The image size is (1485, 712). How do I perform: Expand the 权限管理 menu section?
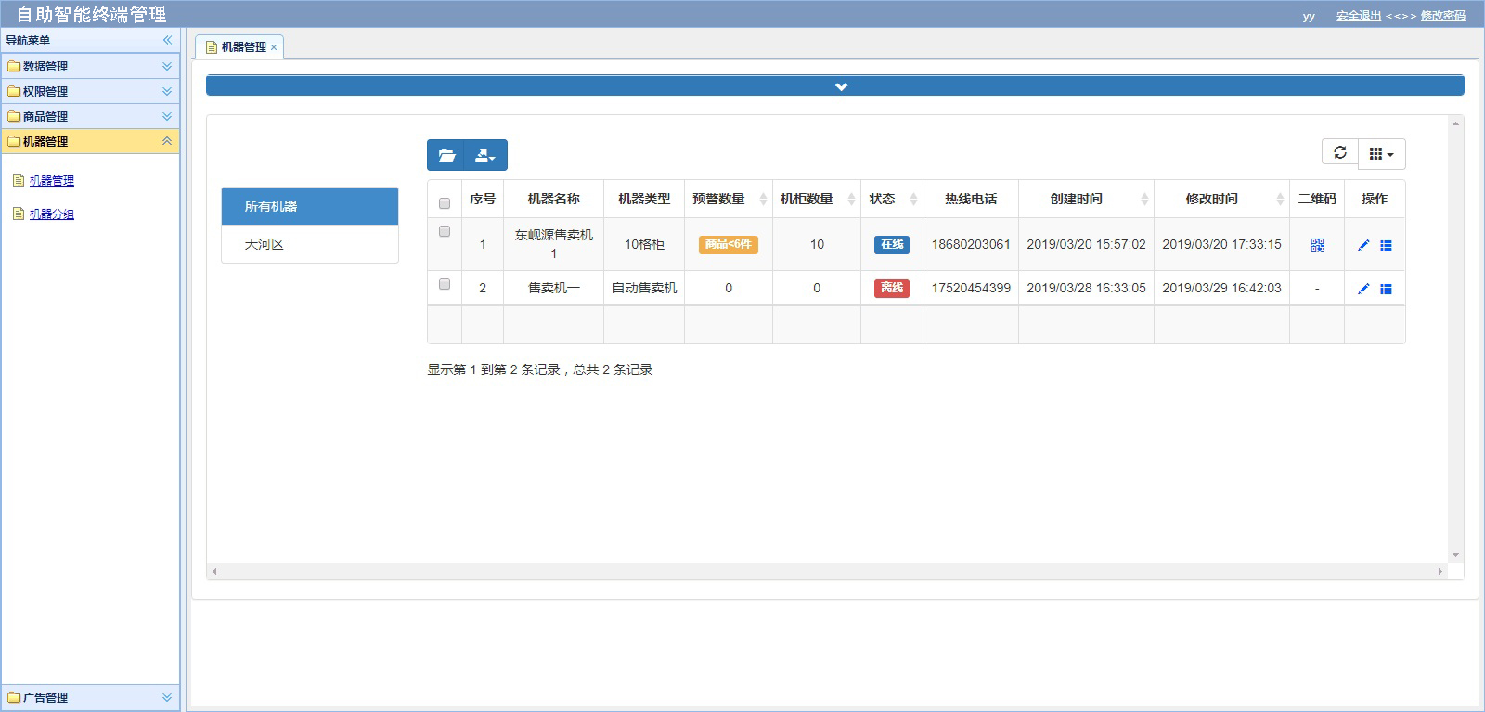pos(167,91)
